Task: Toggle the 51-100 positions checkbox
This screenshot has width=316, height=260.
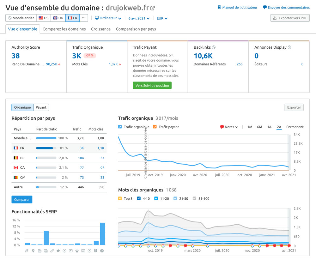Action: coord(194,198)
